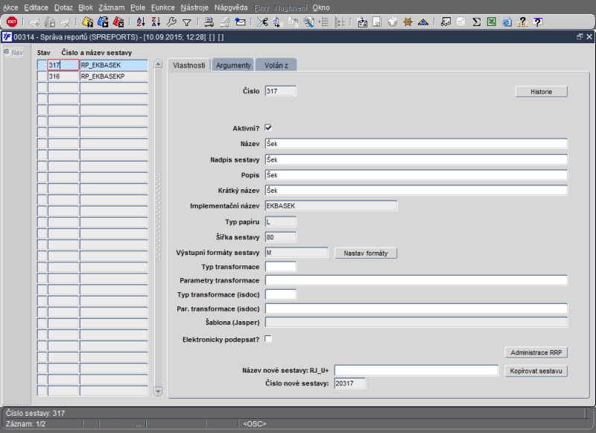This screenshot has width=596, height=433.
Task: Click the save-to-disk download icon
Action: coord(363,22)
